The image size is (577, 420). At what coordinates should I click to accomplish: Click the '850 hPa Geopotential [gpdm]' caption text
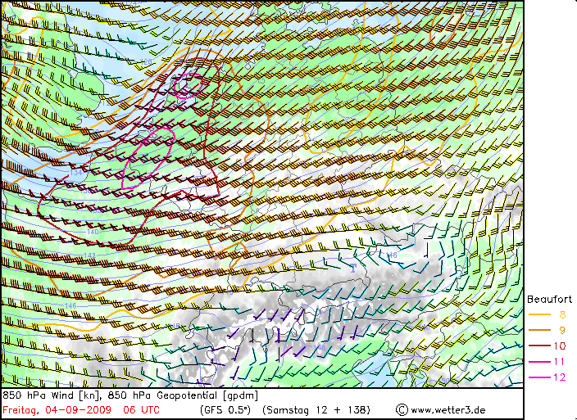[184, 395]
